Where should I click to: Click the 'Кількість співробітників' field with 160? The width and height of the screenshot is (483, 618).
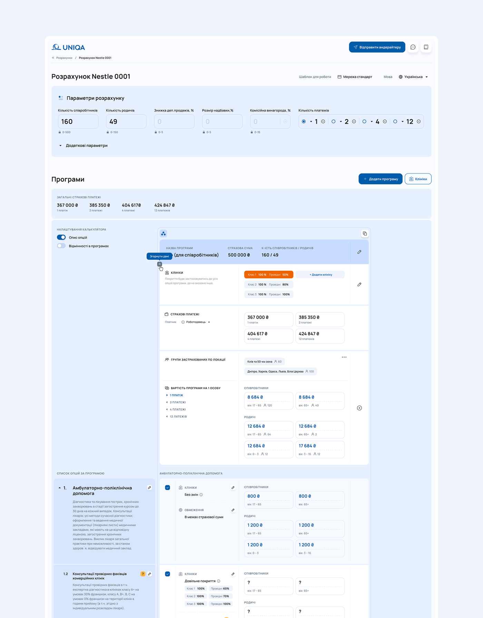[78, 122]
